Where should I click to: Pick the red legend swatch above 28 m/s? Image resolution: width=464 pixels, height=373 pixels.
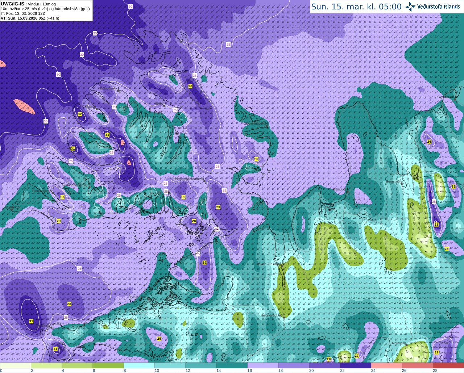[448, 365]
